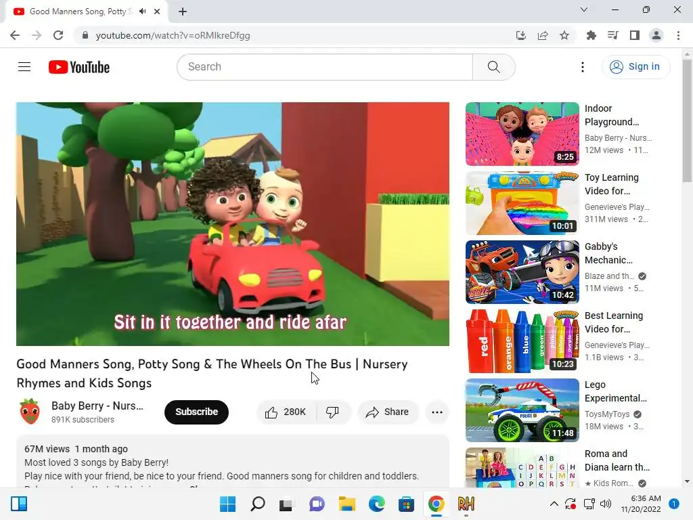Image resolution: width=693 pixels, height=520 pixels.
Task: Subscribe to Baby Berry channel
Action: tap(196, 412)
